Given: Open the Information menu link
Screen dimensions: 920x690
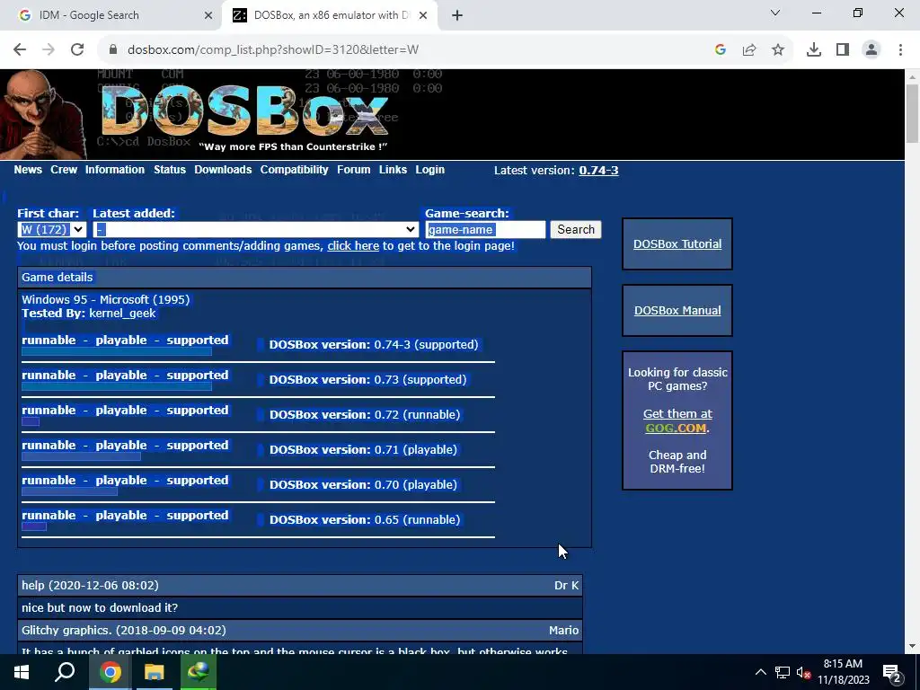Looking at the screenshot, I should pos(115,170).
